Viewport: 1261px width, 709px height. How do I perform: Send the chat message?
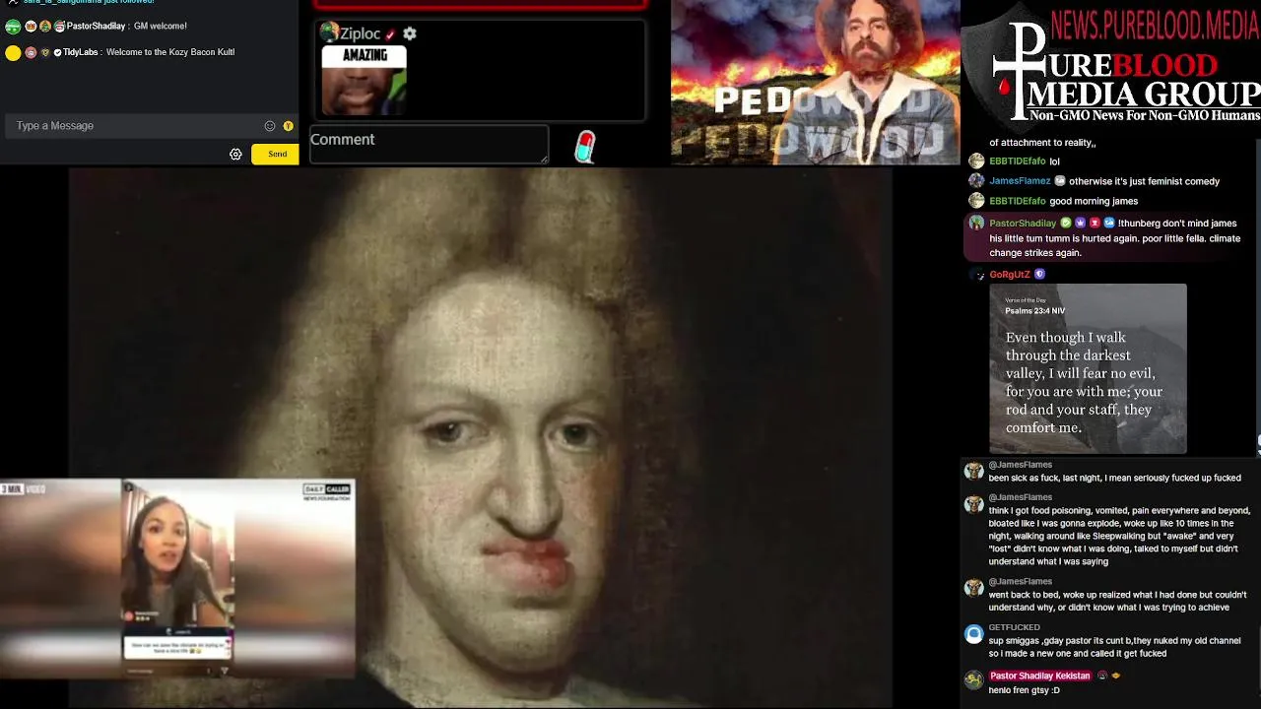[275, 154]
